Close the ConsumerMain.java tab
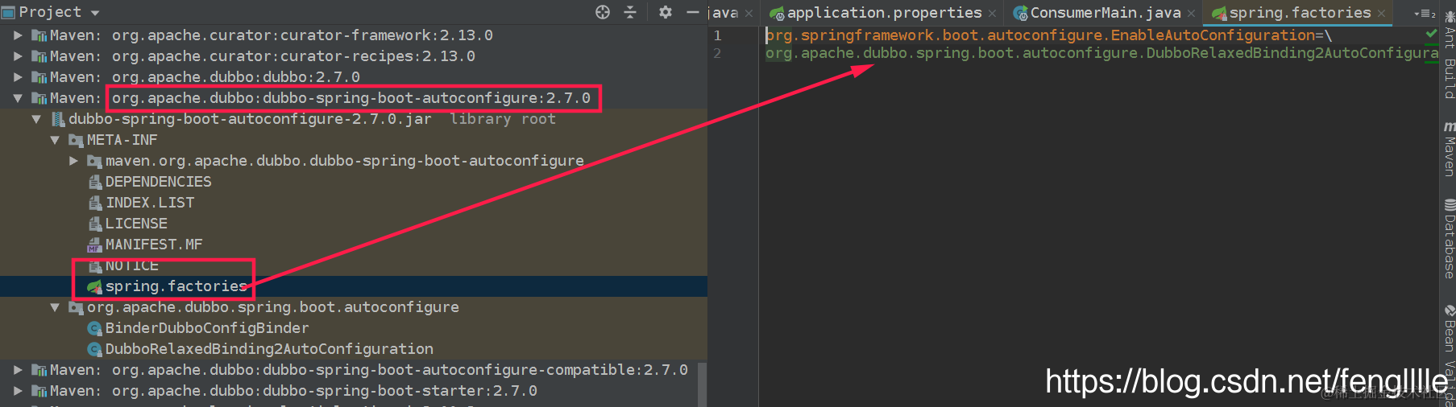Image resolution: width=1456 pixels, height=407 pixels. tap(1191, 14)
